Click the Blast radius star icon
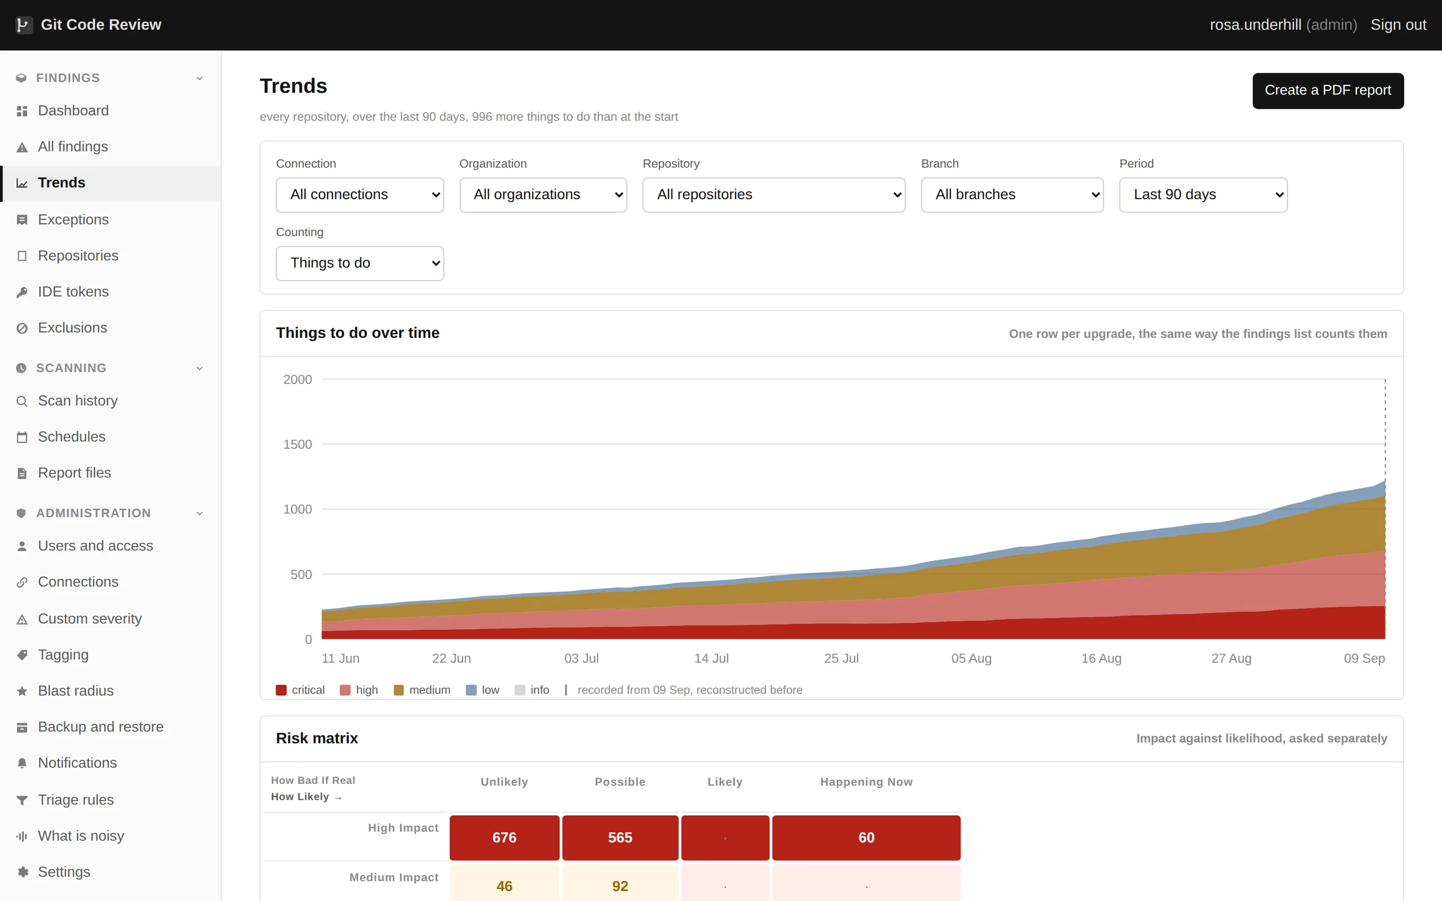 pyautogui.click(x=22, y=692)
